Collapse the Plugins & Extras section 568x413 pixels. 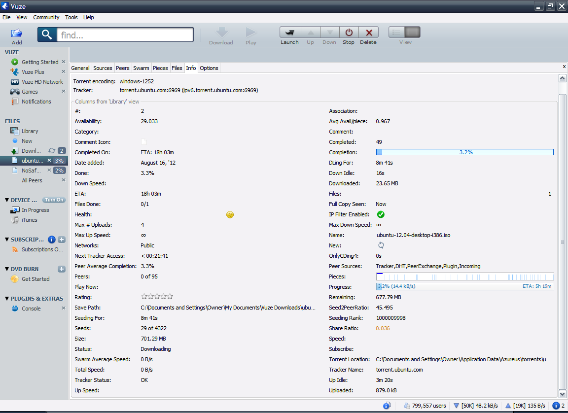pos(7,299)
